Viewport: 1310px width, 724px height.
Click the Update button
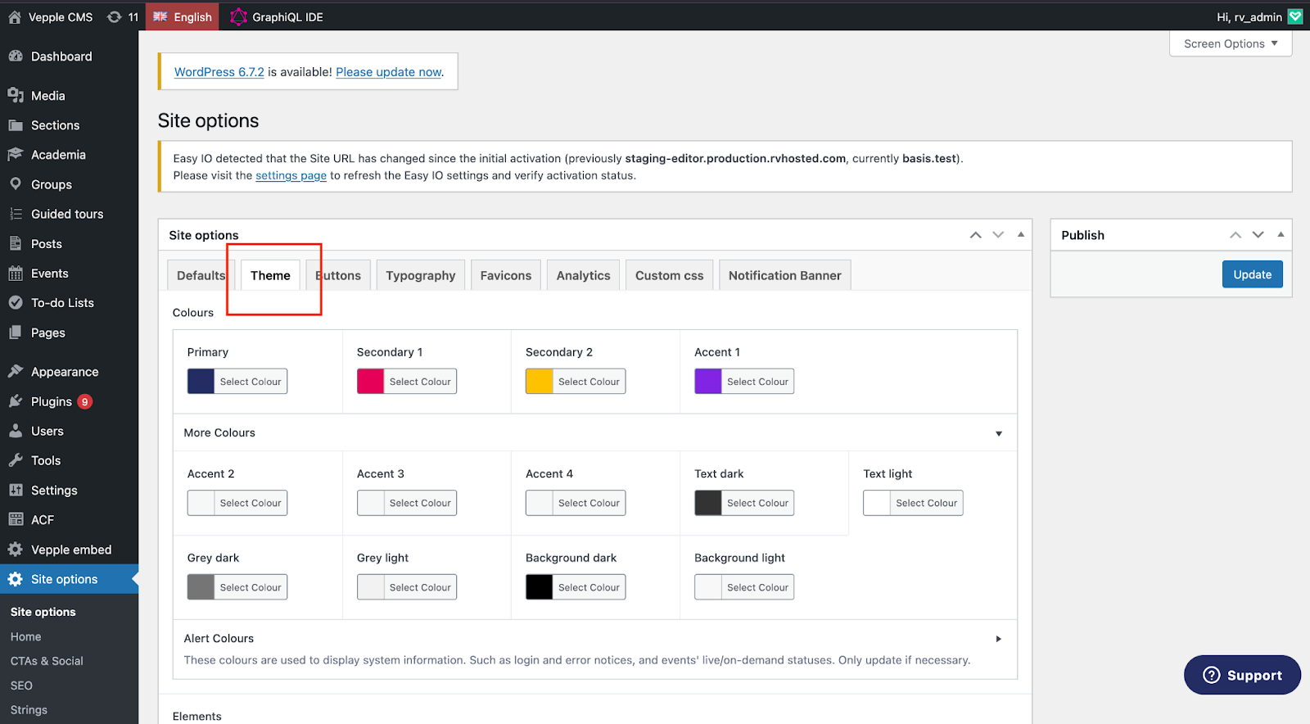click(1253, 274)
